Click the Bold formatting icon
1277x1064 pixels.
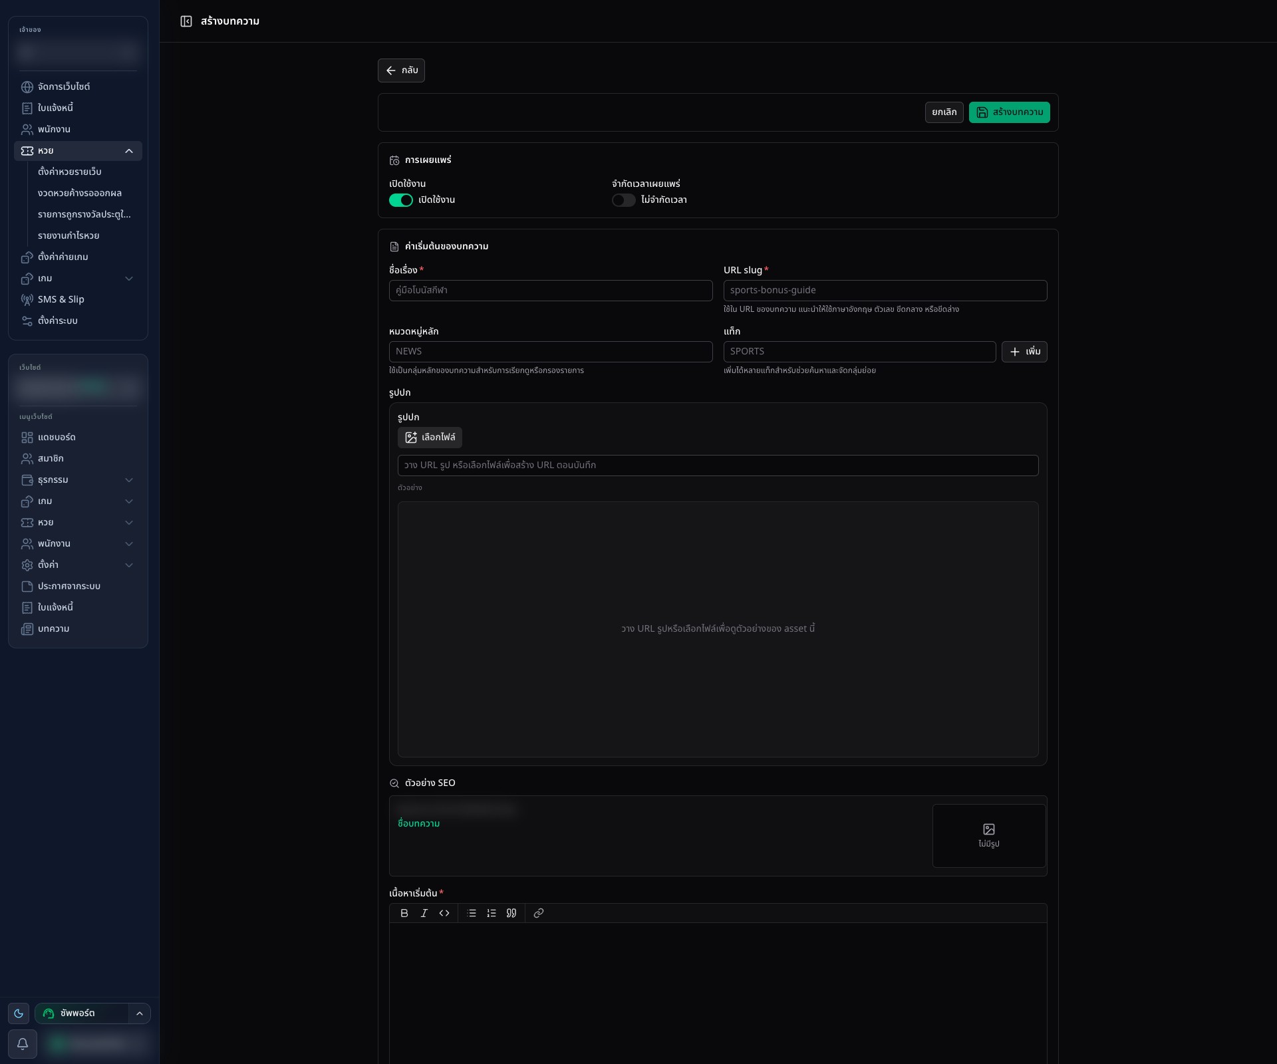[404, 913]
